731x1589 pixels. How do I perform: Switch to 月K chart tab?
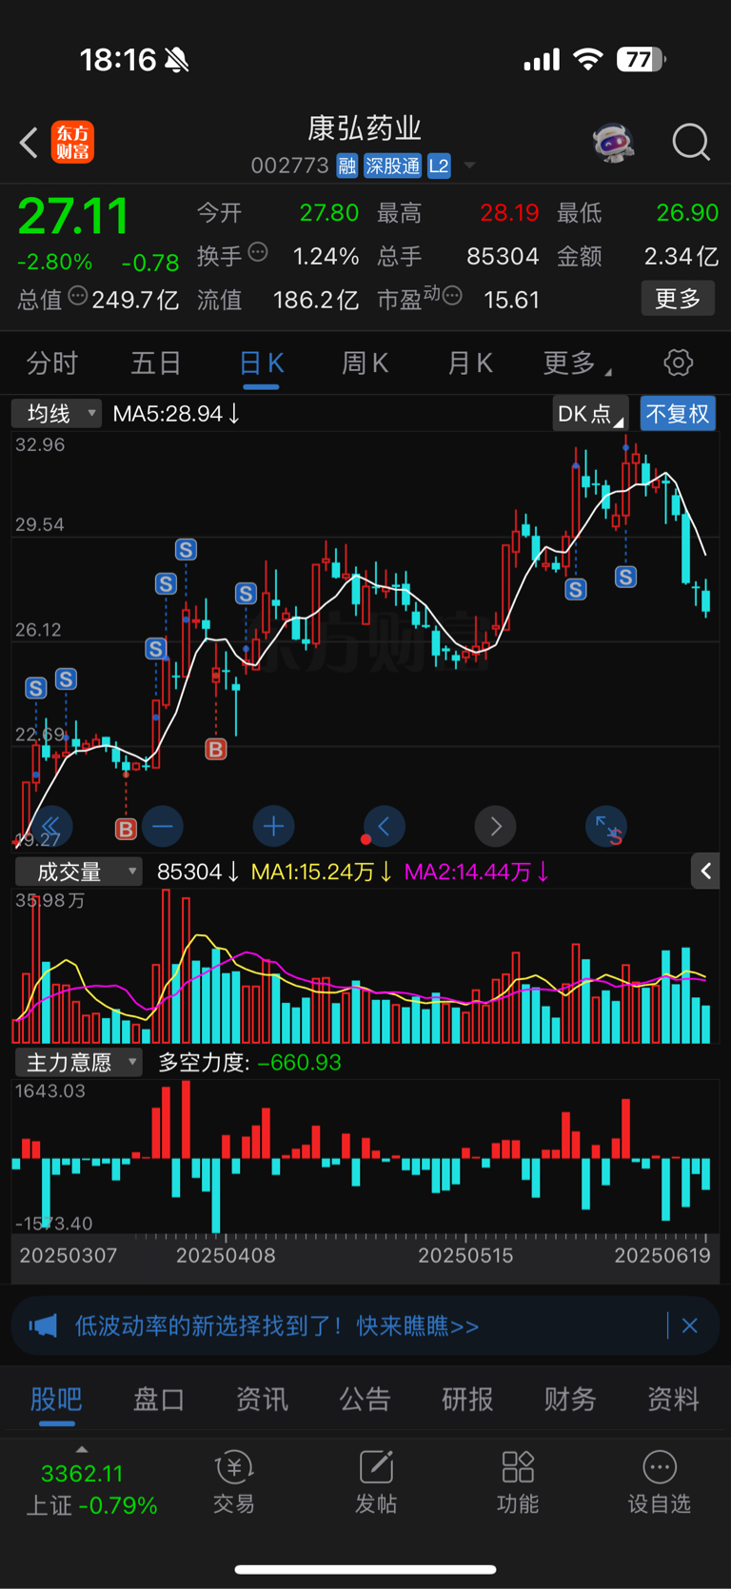coord(470,363)
